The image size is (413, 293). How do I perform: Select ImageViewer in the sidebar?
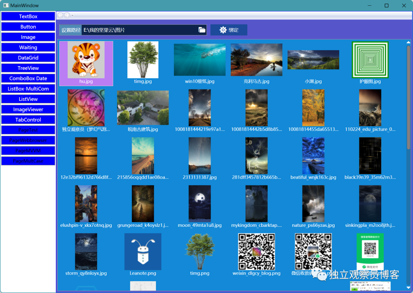(x=28, y=109)
